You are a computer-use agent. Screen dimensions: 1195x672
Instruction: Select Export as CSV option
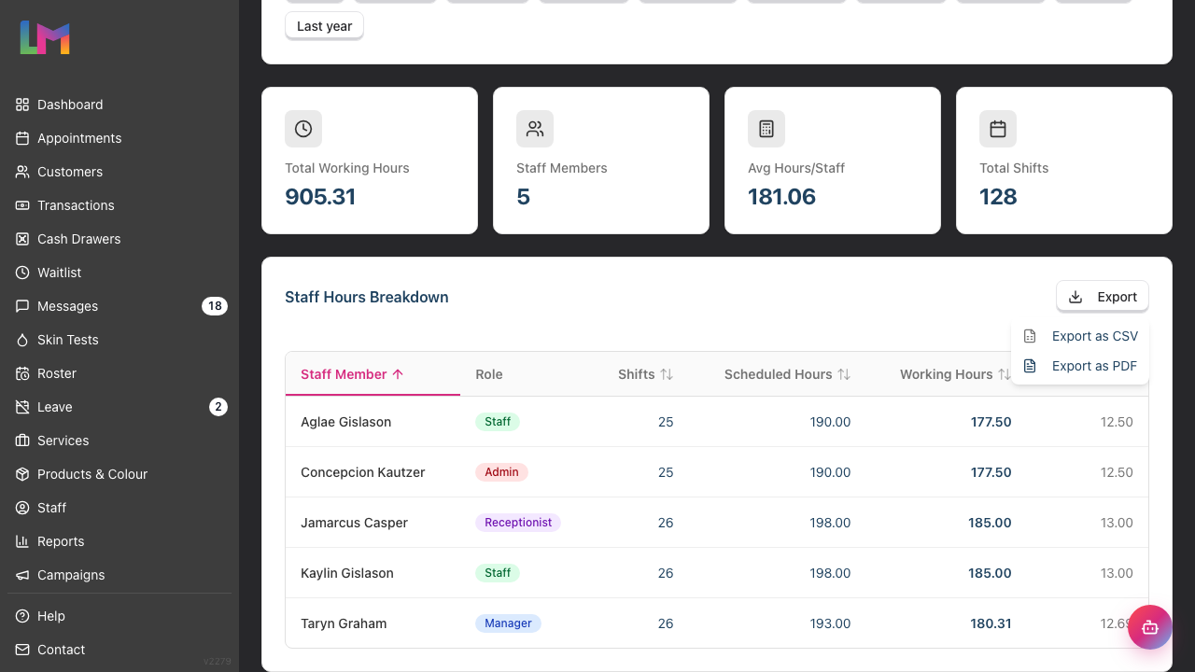[x=1080, y=336]
